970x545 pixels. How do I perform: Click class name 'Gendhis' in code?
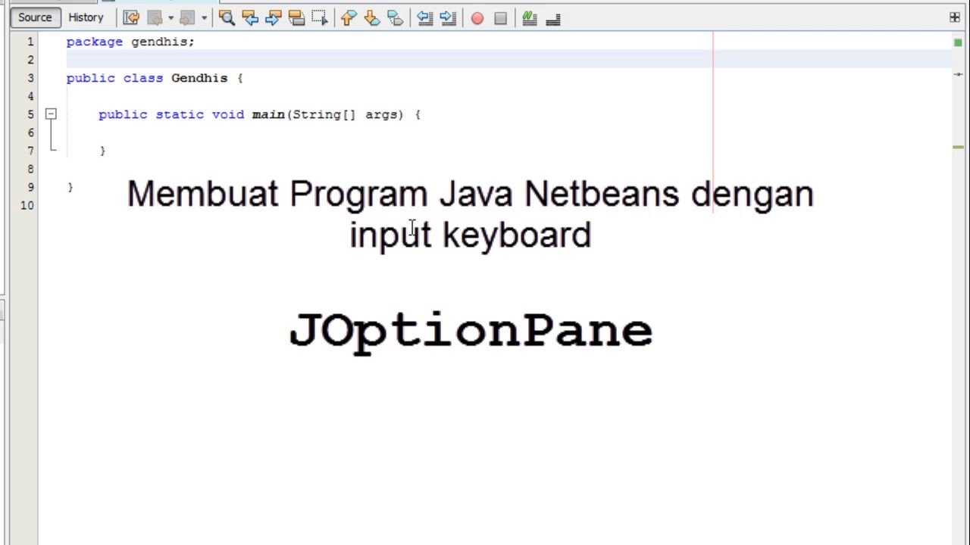199,78
